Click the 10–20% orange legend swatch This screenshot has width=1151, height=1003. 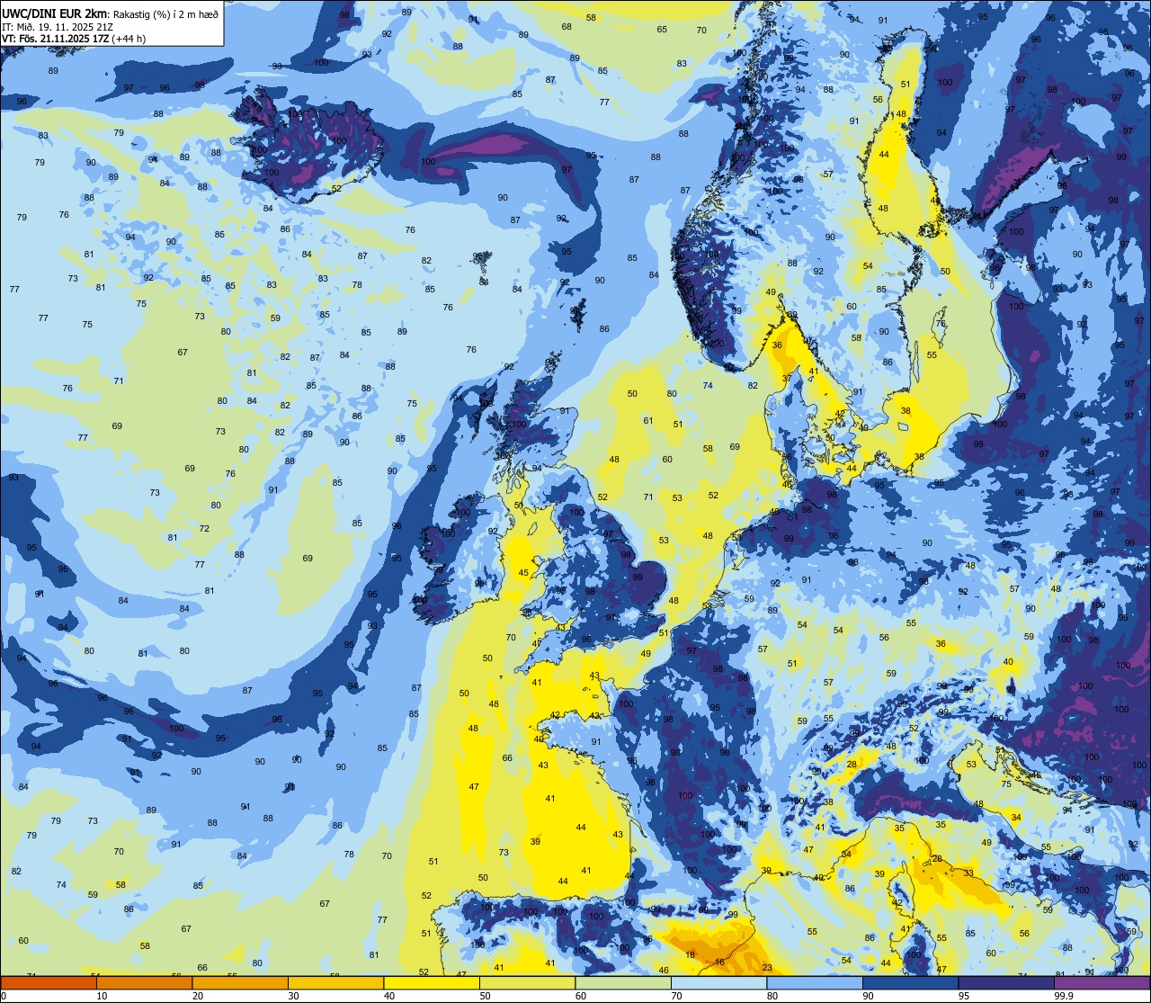click(x=144, y=982)
